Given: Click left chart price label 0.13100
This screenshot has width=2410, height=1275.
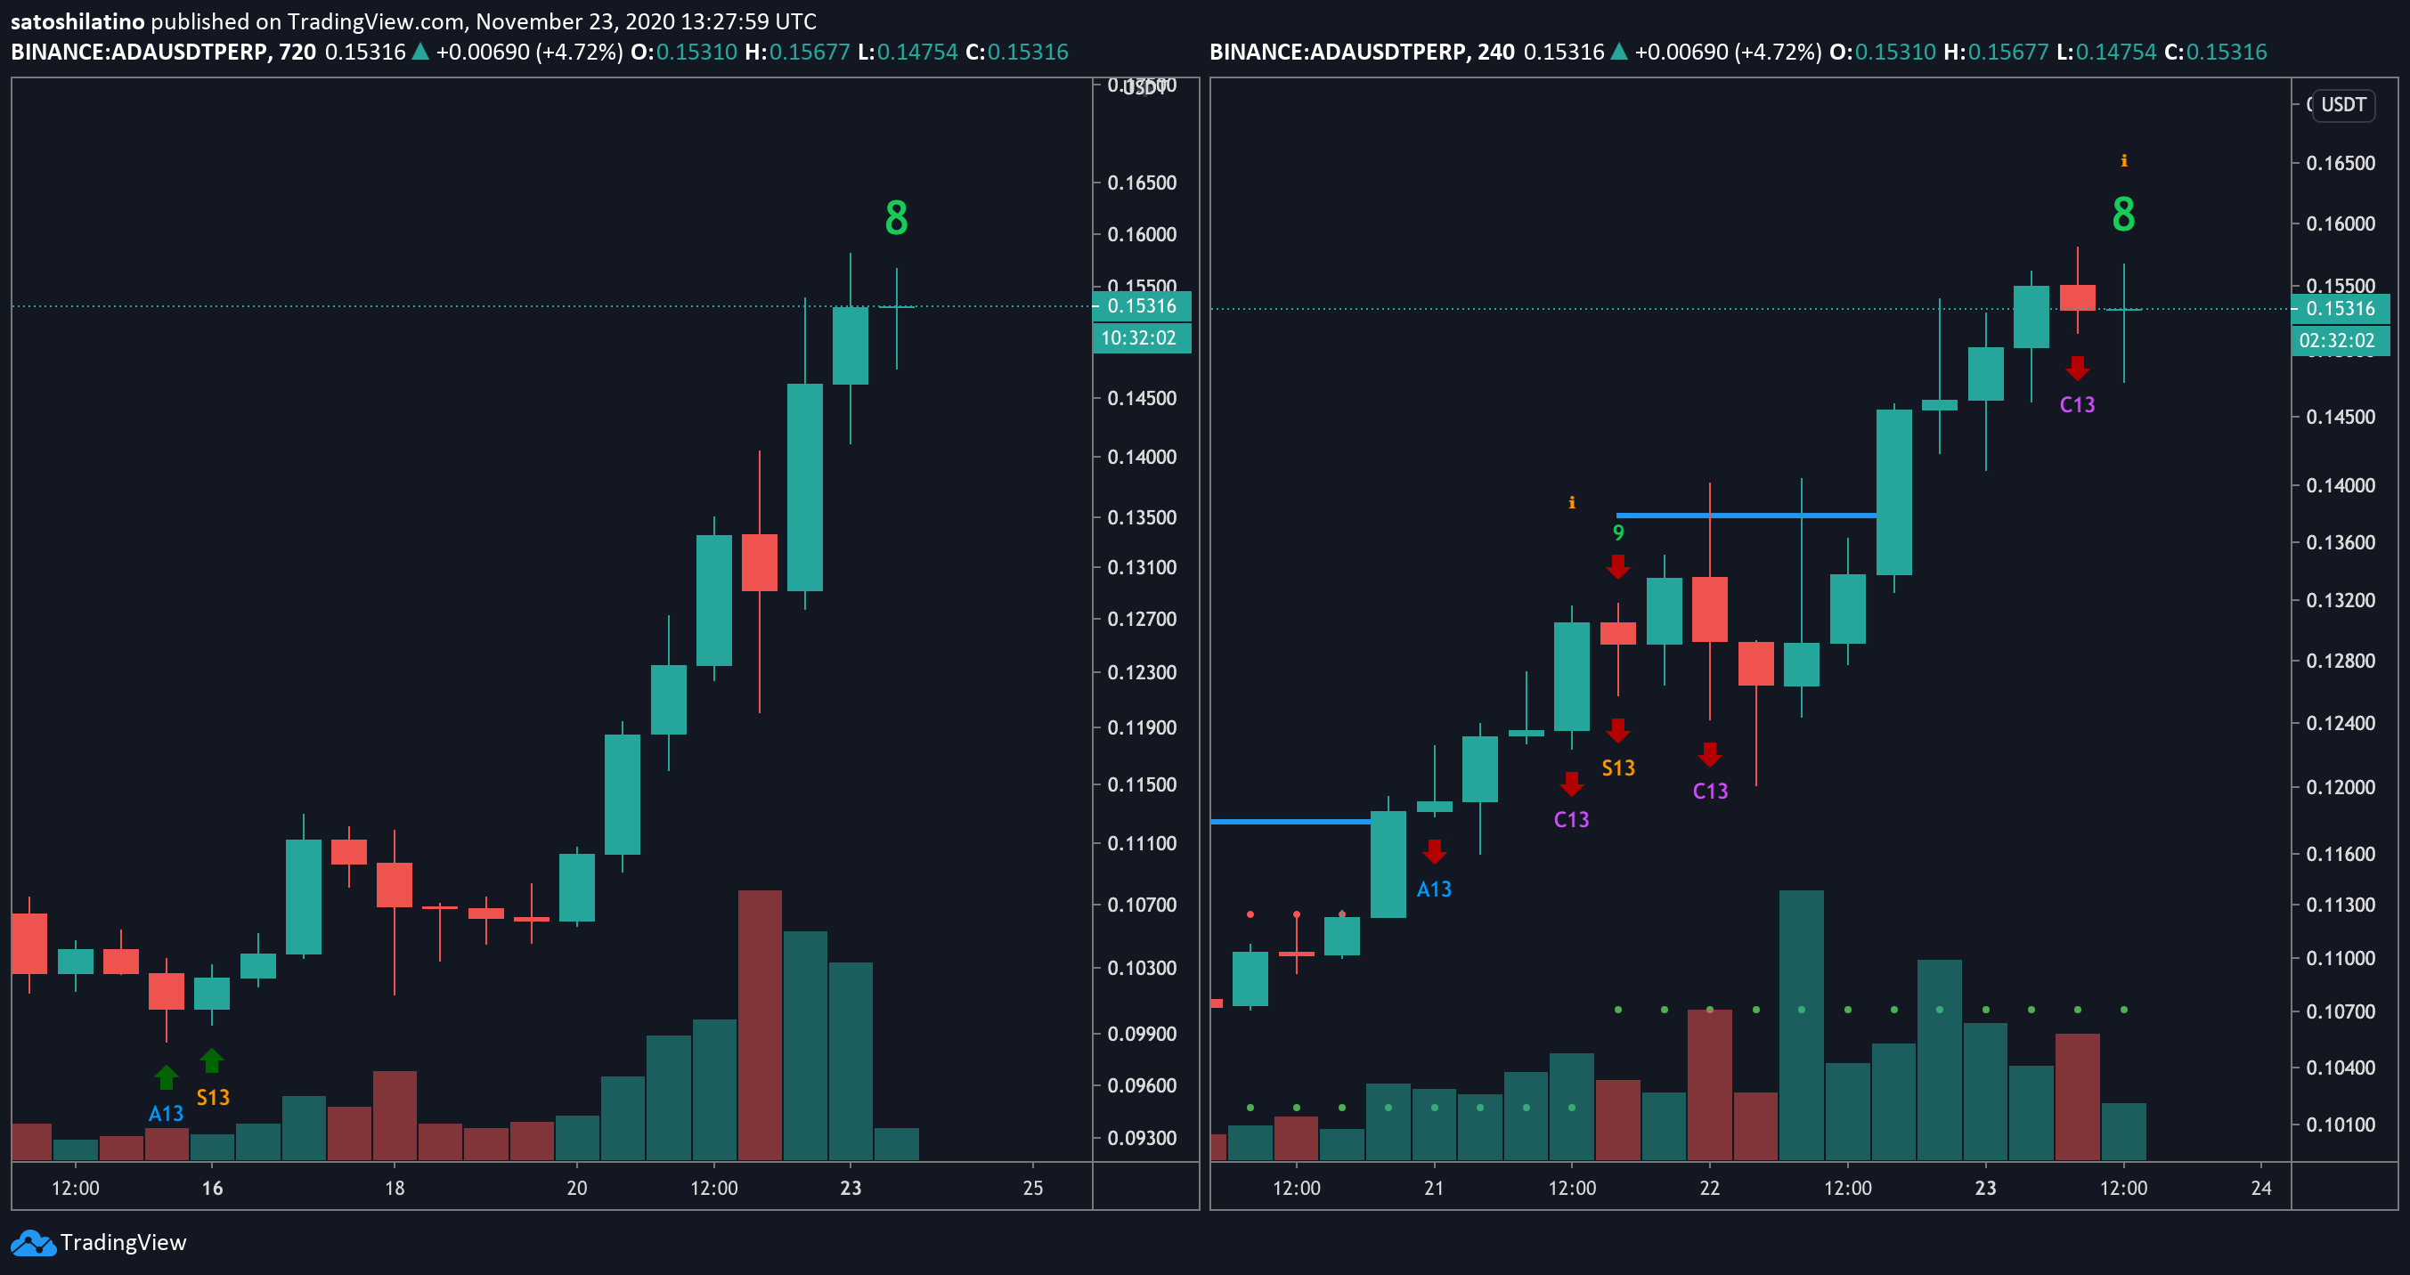Looking at the screenshot, I should pyautogui.click(x=1142, y=567).
